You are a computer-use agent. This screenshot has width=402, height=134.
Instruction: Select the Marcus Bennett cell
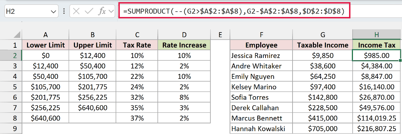261,118
